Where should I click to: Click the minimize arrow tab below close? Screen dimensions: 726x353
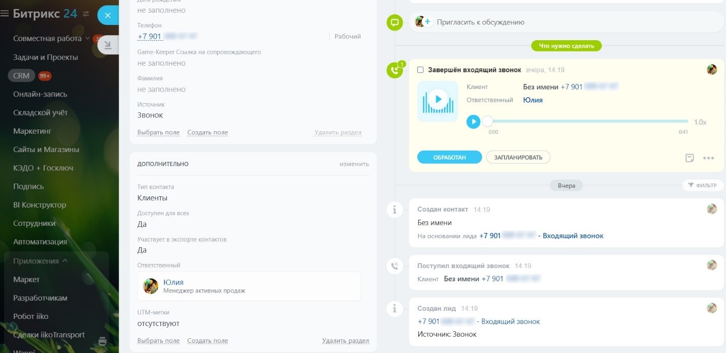pos(108,46)
